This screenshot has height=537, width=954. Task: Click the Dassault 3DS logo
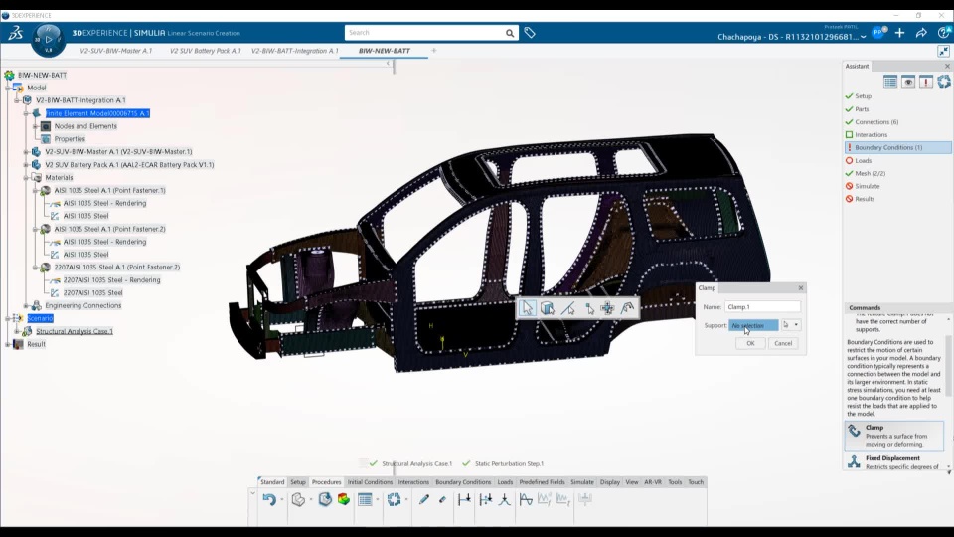point(15,33)
